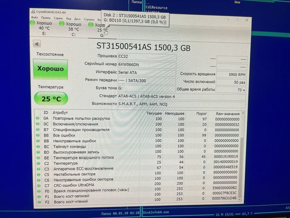Open the Файл menu

[x=35, y=17]
